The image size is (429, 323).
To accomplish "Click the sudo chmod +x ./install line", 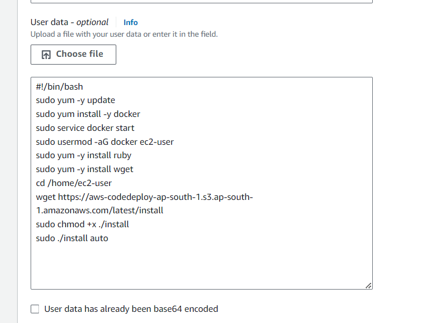I will coord(82,224).
